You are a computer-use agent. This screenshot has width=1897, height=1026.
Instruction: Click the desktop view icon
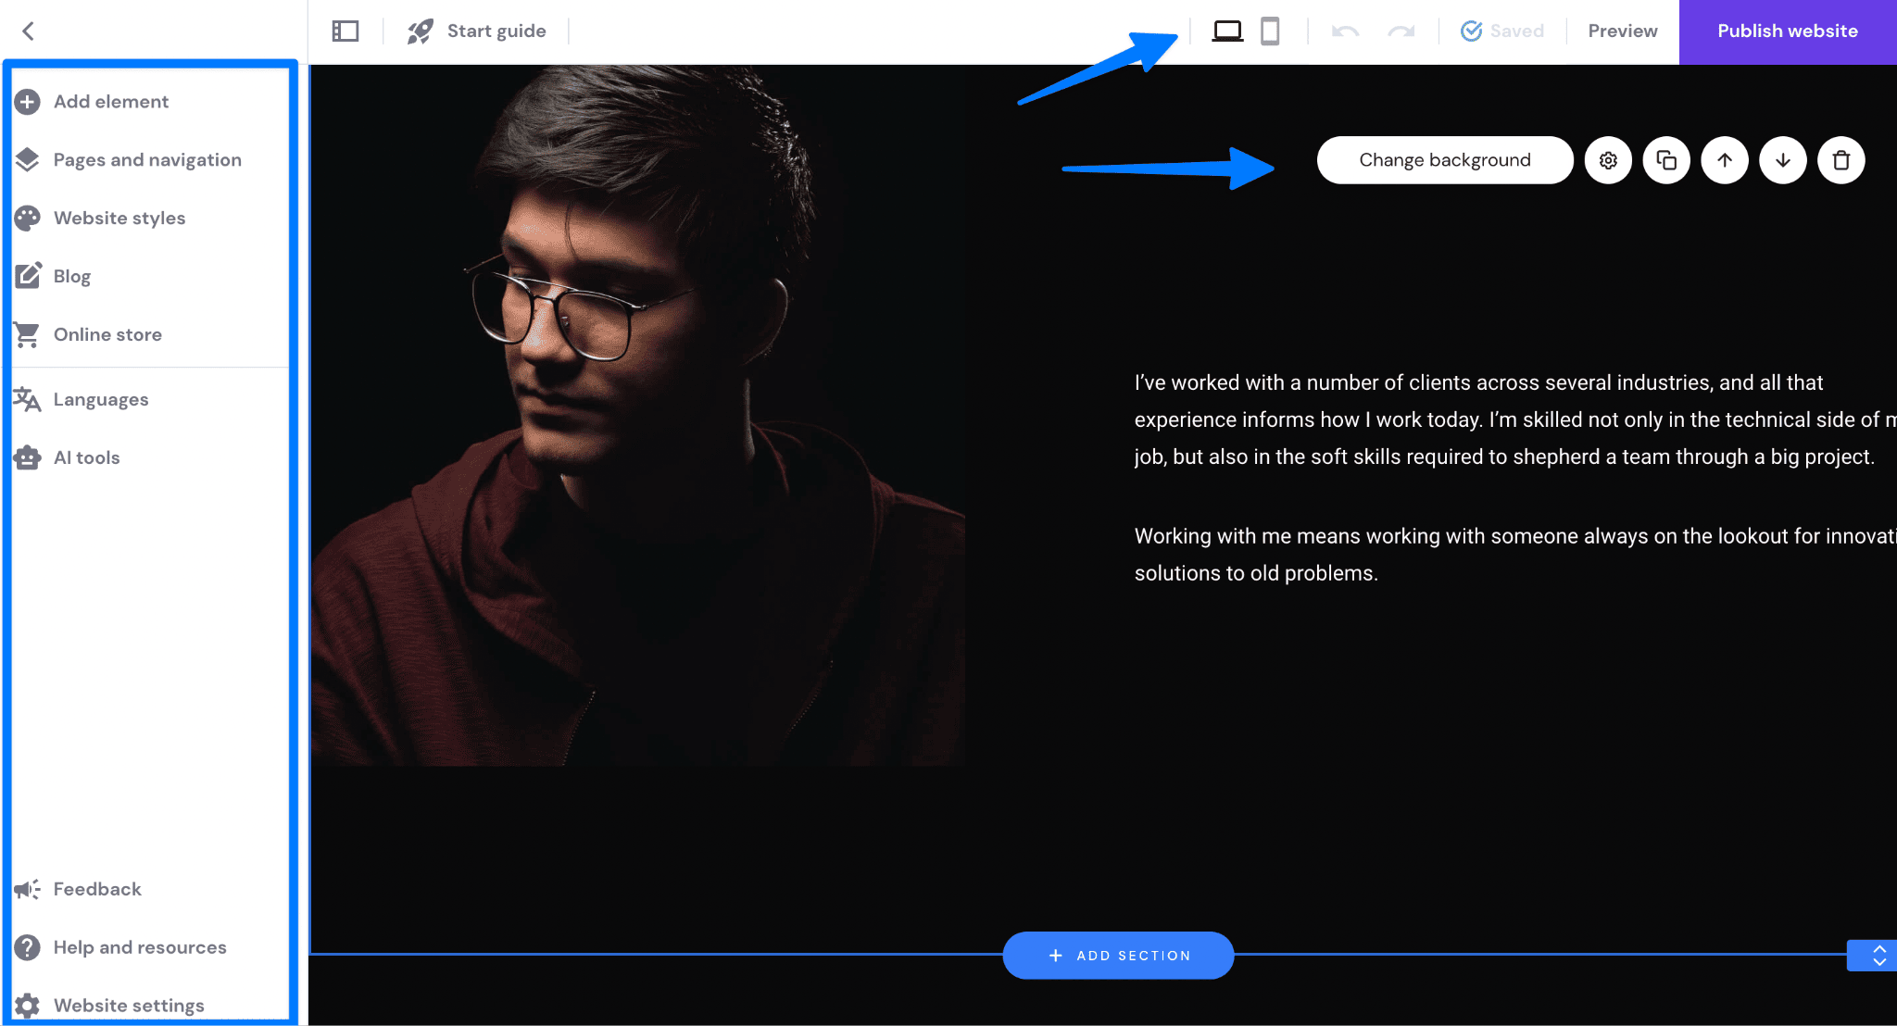(x=1225, y=31)
